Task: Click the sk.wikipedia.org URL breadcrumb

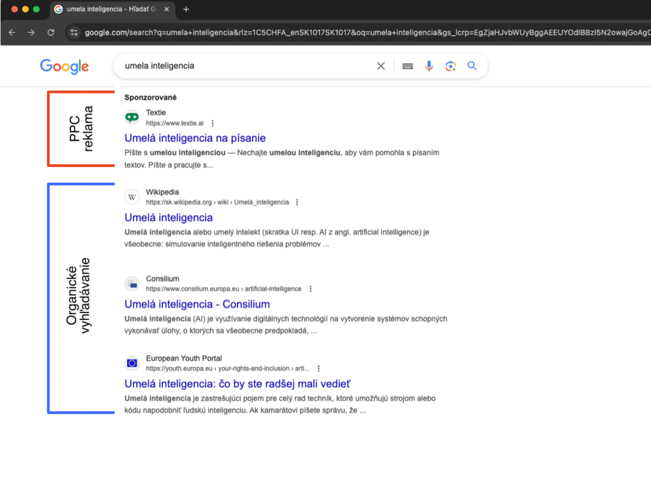Action: [x=217, y=203]
